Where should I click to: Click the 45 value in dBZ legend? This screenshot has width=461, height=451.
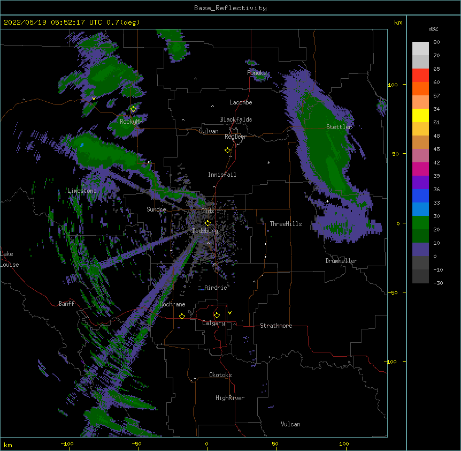point(436,149)
